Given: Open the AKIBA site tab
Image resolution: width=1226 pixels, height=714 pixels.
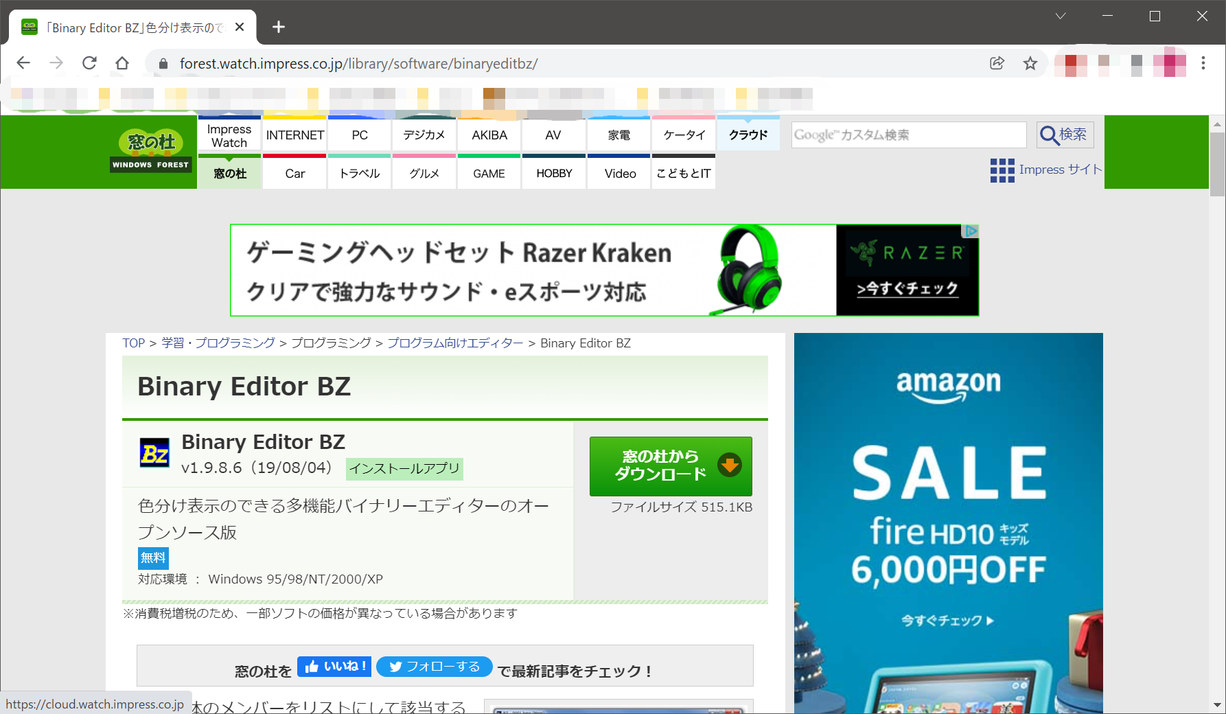Looking at the screenshot, I should 489,135.
